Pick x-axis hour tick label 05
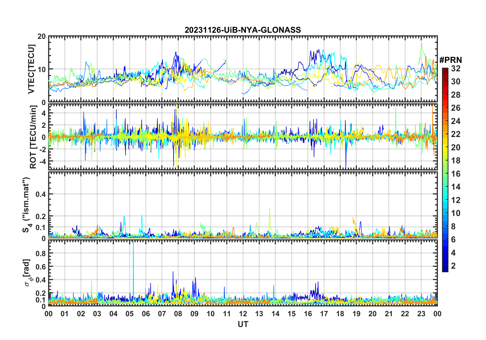 (x=130, y=314)
